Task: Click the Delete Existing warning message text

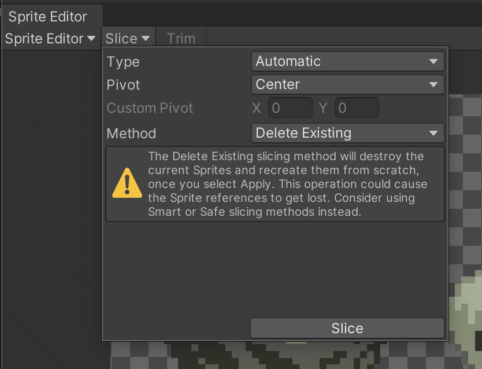Action: click(x=286, y=184)
